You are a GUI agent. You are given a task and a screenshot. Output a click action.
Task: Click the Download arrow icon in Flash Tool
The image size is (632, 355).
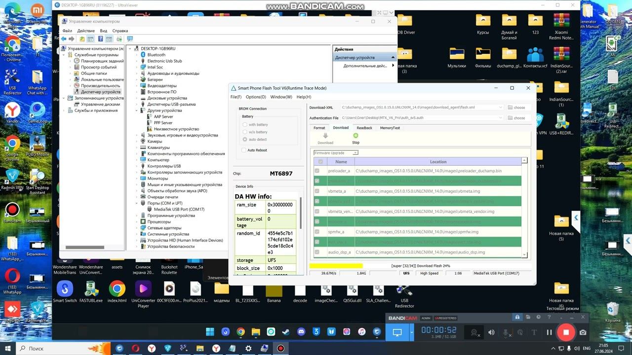(325, 136)
